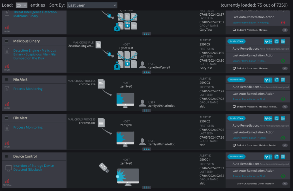Tick the File Alert checkbox for alert 259702

7,118
